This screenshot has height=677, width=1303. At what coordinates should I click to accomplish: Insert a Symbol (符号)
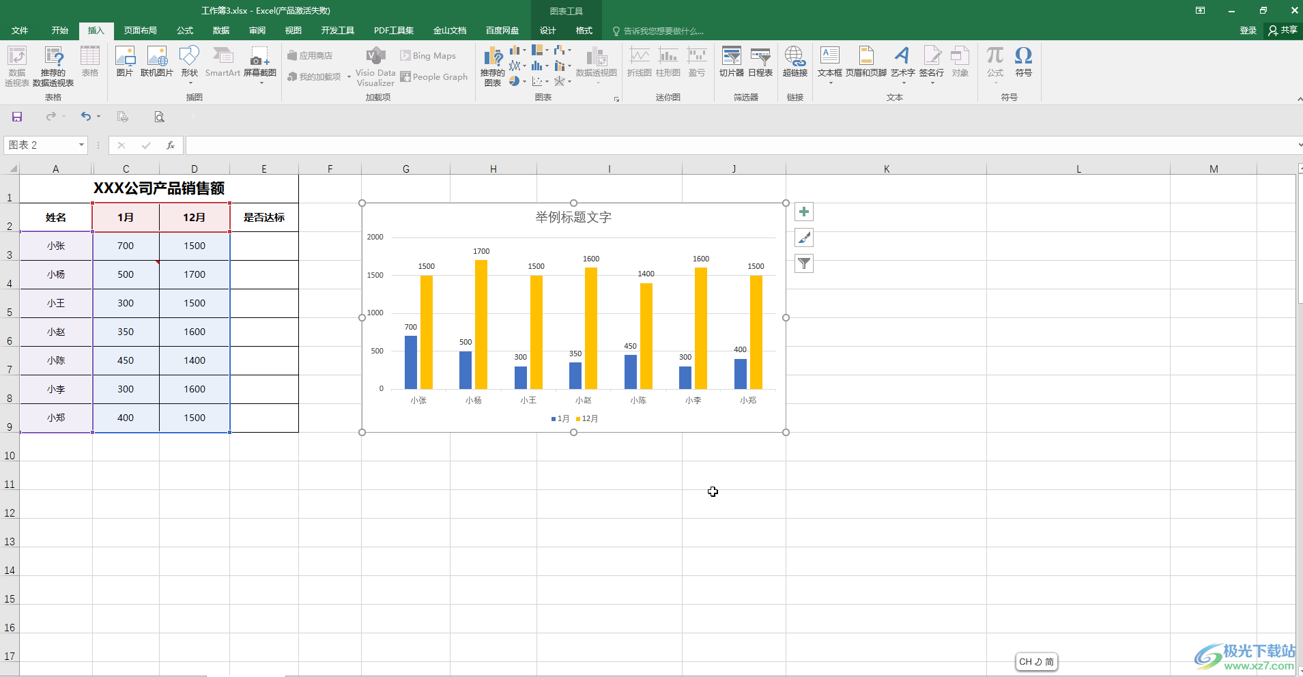tap(1023, 61)
